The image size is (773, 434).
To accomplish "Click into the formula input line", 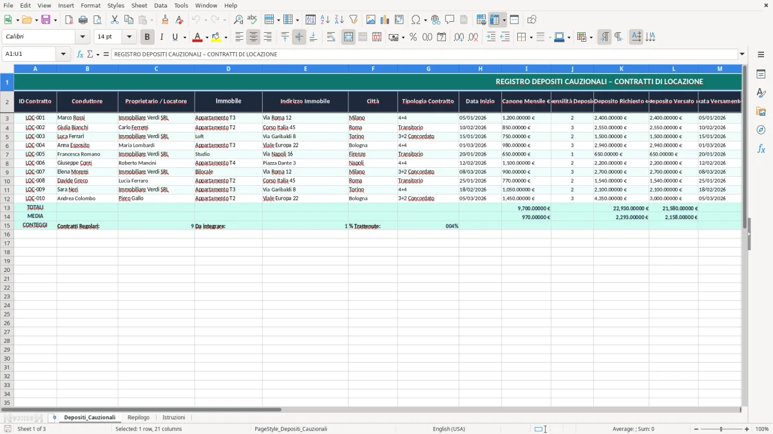I will pyautogui.click(x=425, y=54).
